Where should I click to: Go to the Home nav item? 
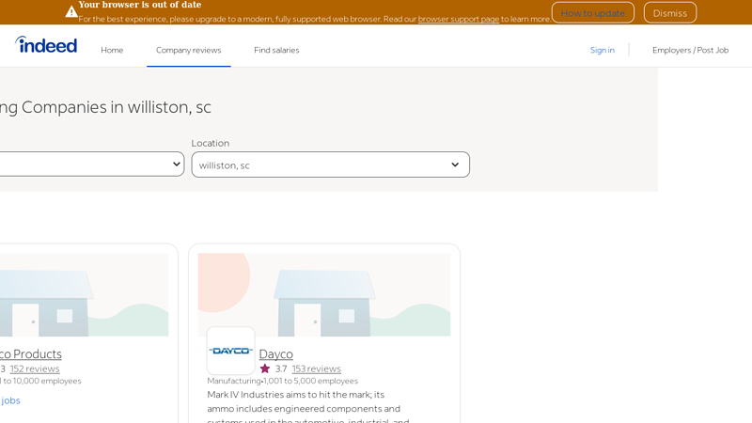(x=112, y=50)
